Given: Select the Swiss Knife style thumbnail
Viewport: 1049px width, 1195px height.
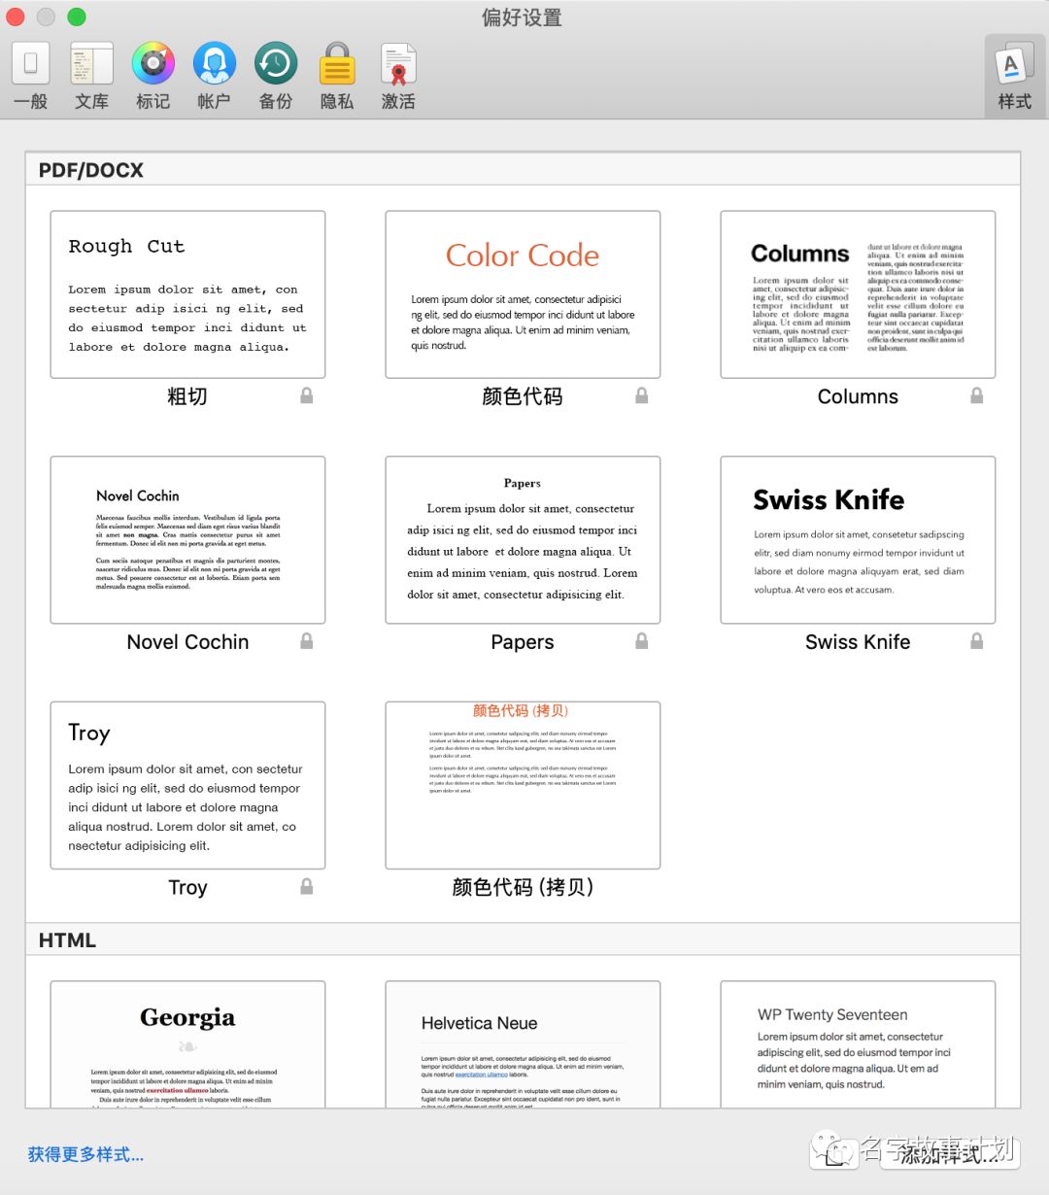Looking at the screenshot, I should (x=858, y=540).
